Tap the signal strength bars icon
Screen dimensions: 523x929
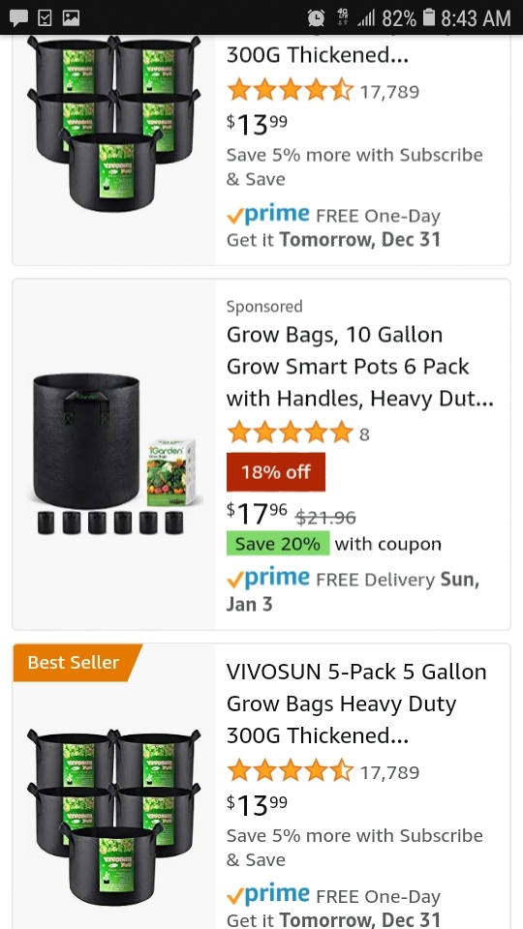pyautogui.click(x=366, y=18)
